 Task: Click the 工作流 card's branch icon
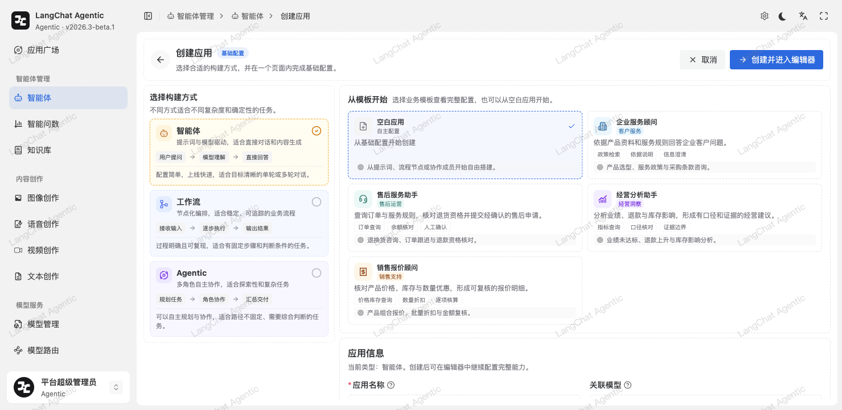[x=164, y=204]
